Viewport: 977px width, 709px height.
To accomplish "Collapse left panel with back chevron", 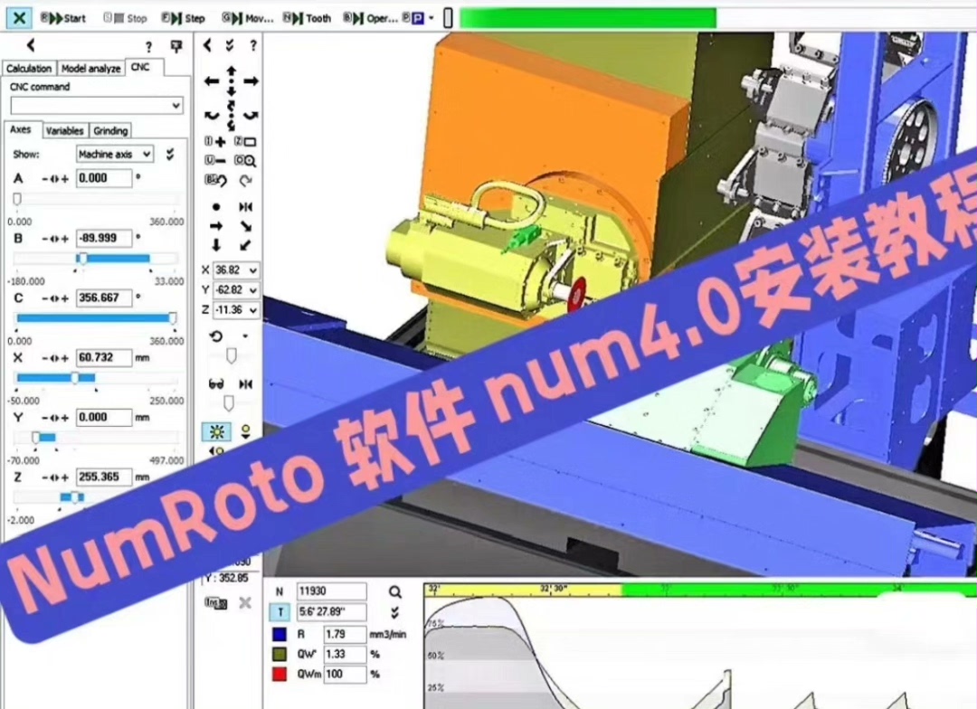I will 31,45.
